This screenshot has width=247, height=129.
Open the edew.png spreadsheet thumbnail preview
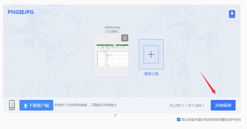[112, 55]
